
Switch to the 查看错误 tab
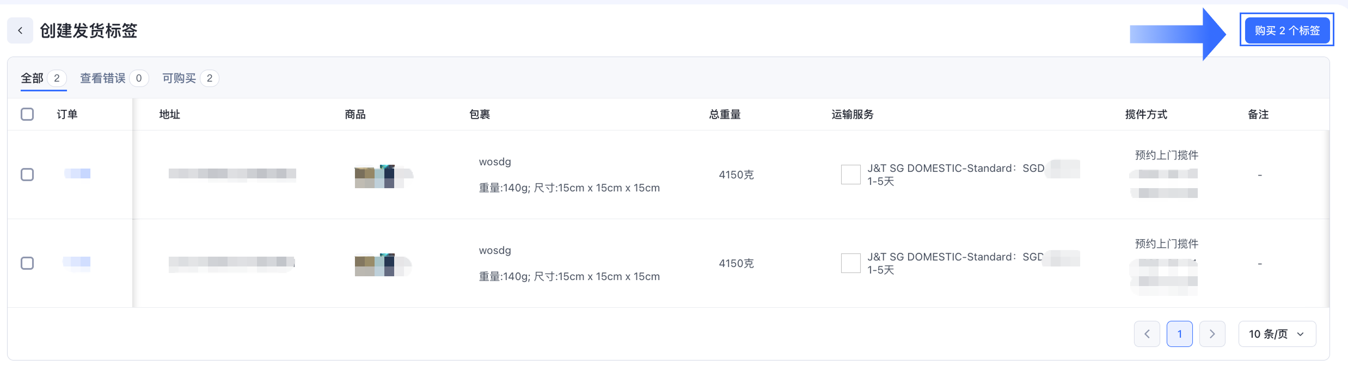103,78
